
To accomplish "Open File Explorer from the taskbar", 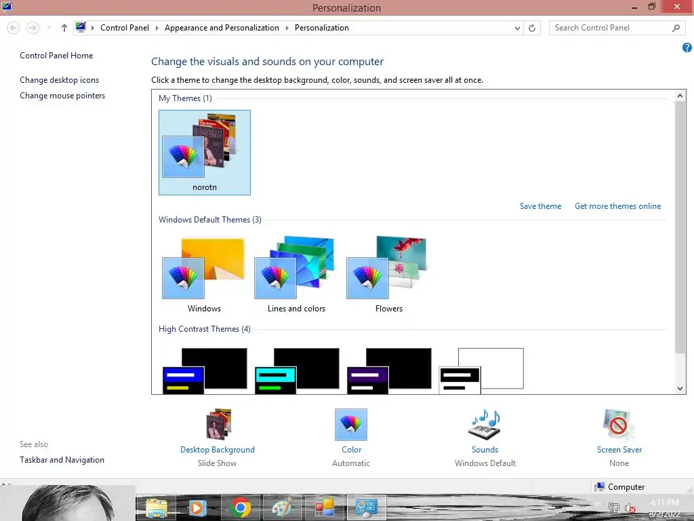I will (157, 507).
